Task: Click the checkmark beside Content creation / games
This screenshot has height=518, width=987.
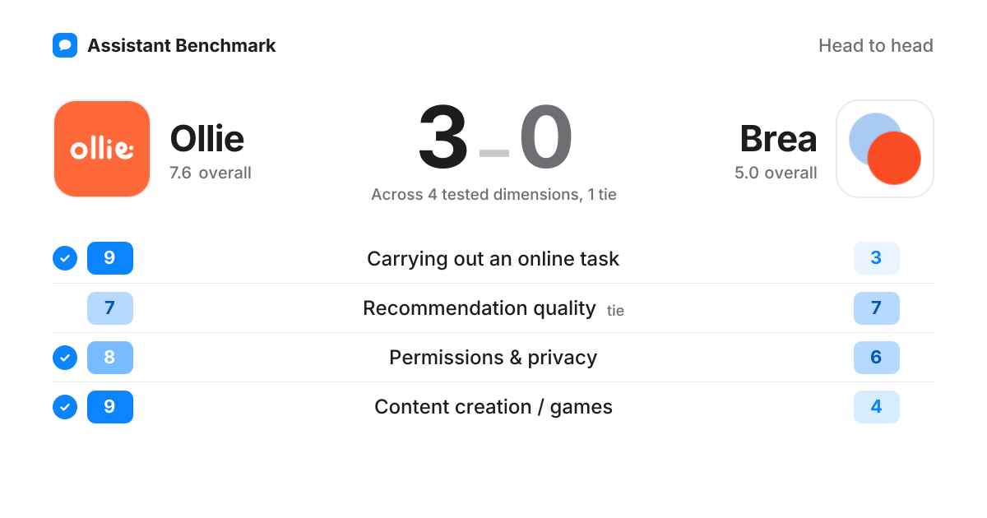Action: tap(65, 406)
